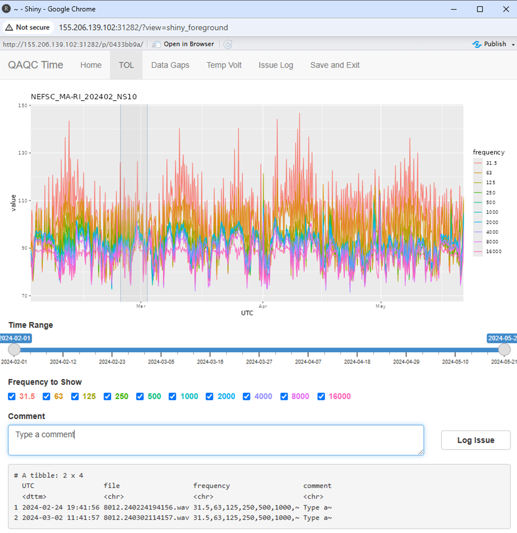
Task: Toggle the 4000 frequency checkbox
Action: (x=247, y=396)
